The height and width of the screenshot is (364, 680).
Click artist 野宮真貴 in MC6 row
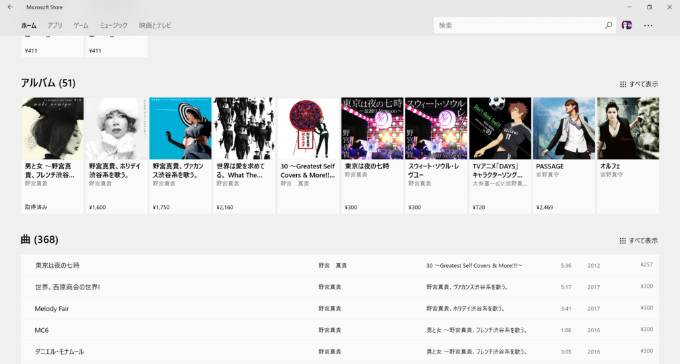329,330
